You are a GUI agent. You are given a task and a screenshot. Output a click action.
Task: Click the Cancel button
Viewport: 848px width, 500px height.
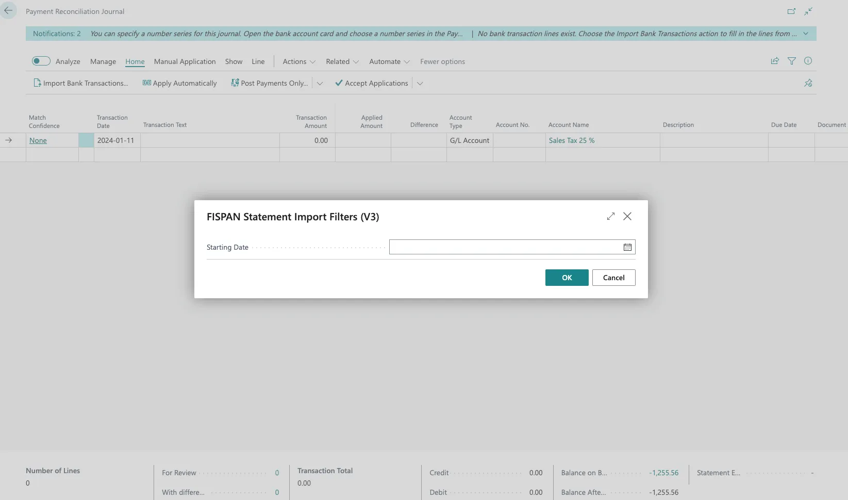pyautogui.click(x=614, y=278)
